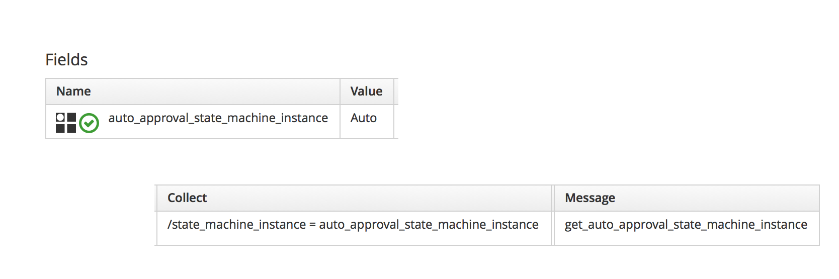Click the divider between Collect and Message headers
The width and height of the screenshot is (839, 279).
click(x=553, y=198)
